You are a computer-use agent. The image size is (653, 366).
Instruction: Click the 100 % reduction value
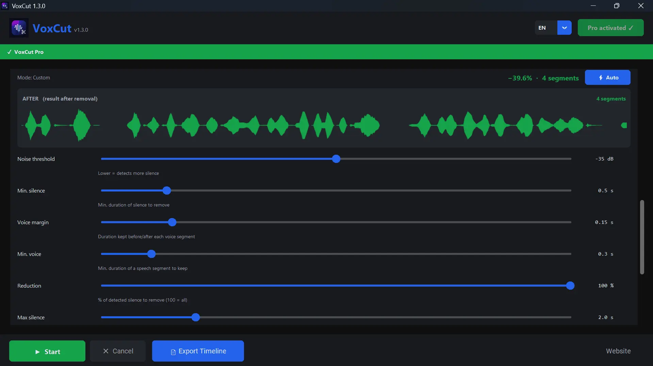(x=606, y=286)
